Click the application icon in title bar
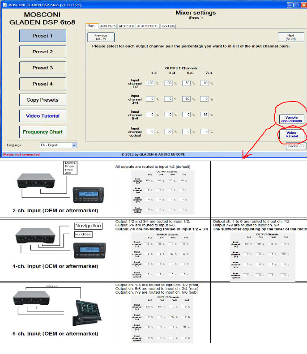This screenshot has width=307, height=354. coord(5,5)
